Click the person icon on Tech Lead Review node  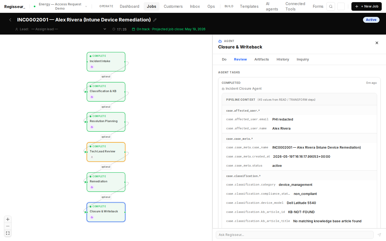click(x=92, y=157)
